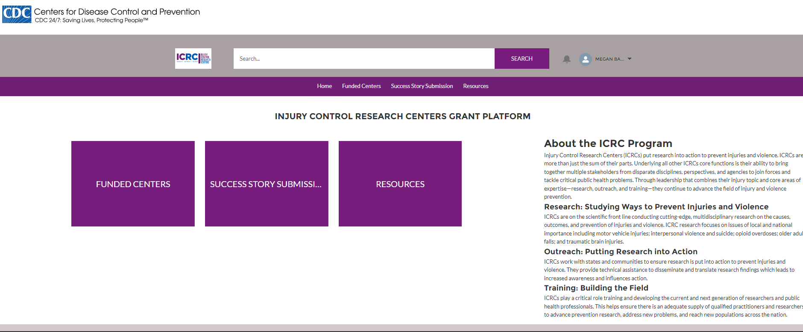
Task: Click the CDC logo in header
Action: [x=17, y=14]
